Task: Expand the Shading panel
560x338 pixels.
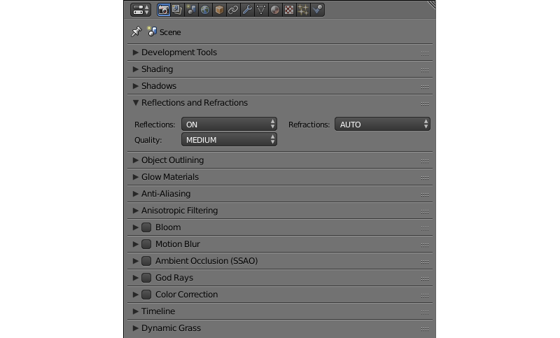Action: (x=135, y=69)
